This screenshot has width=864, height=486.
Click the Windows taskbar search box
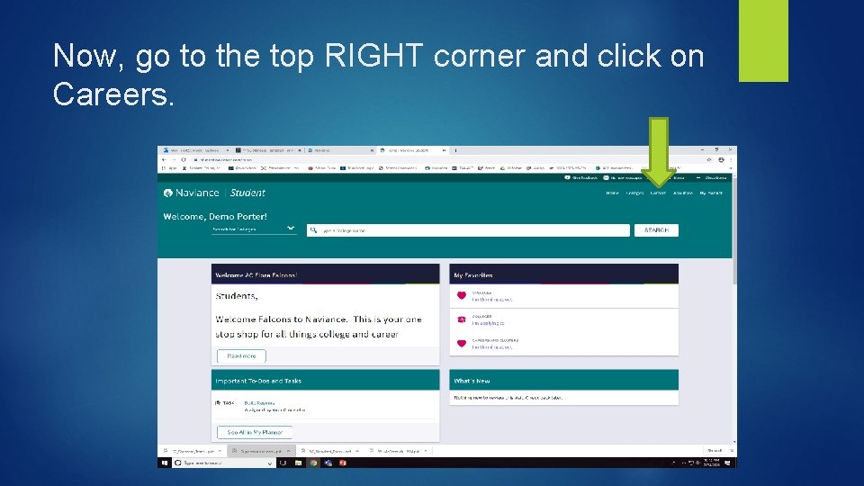[x=224, y=463]
